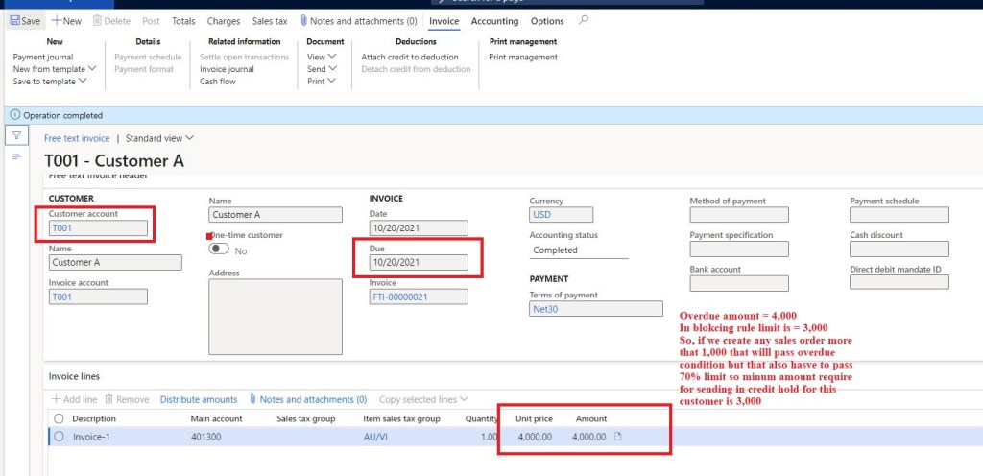
Task: Open the Free text invoice breadcrumb link
Action: [77, 138]
